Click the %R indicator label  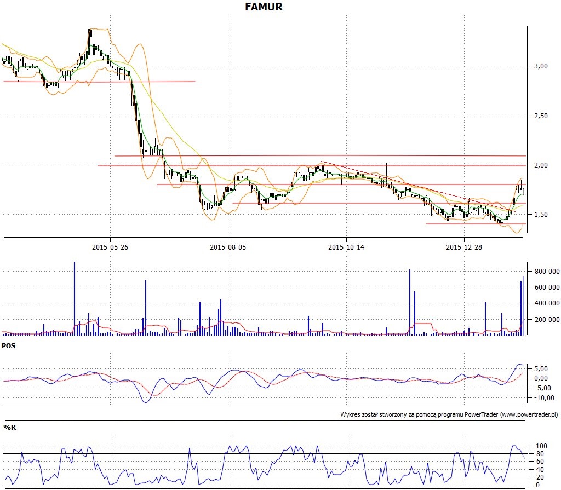(x=10, y=427)
